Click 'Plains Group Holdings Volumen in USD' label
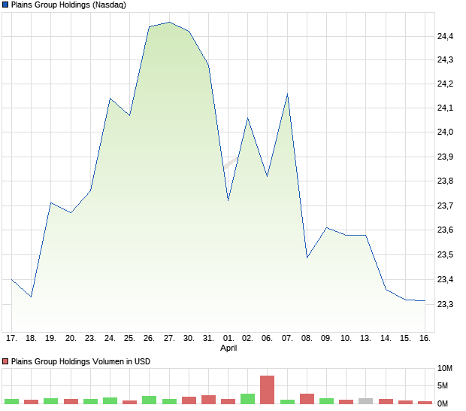 [x=80, y=361]
